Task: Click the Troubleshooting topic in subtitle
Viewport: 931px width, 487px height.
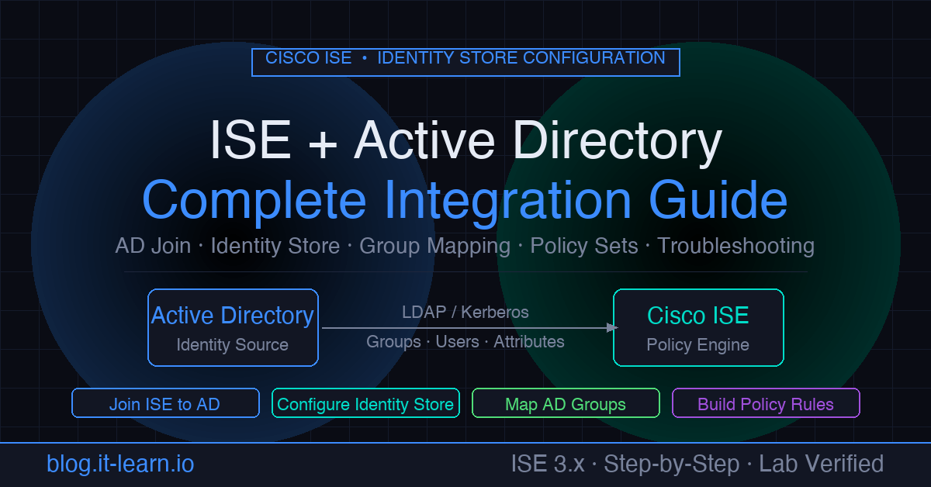Action: tap(736, 246)
